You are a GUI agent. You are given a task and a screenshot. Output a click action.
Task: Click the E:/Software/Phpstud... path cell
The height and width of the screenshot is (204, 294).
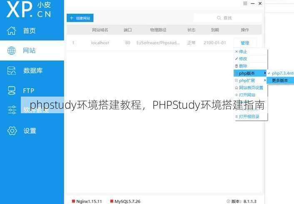158,43
